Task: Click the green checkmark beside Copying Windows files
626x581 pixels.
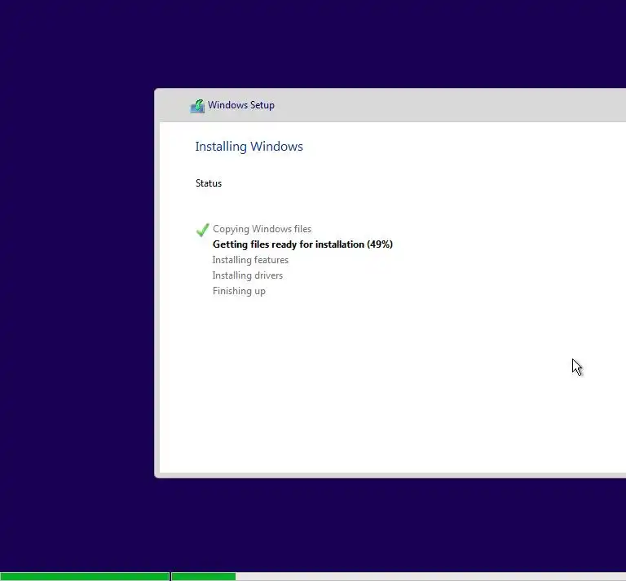Action: pos(203,230)
